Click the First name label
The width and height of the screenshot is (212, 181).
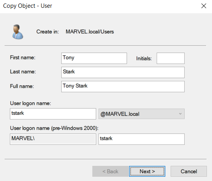23,58
